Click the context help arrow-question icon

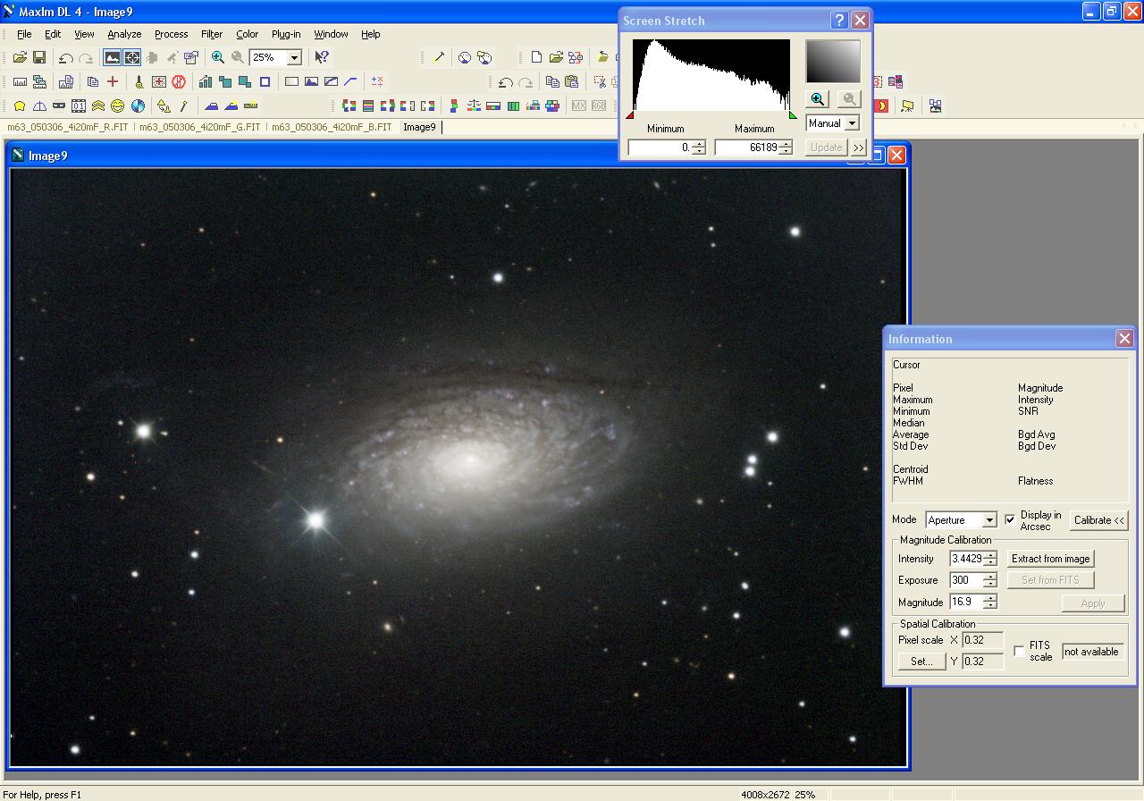(x=322, y=57)
